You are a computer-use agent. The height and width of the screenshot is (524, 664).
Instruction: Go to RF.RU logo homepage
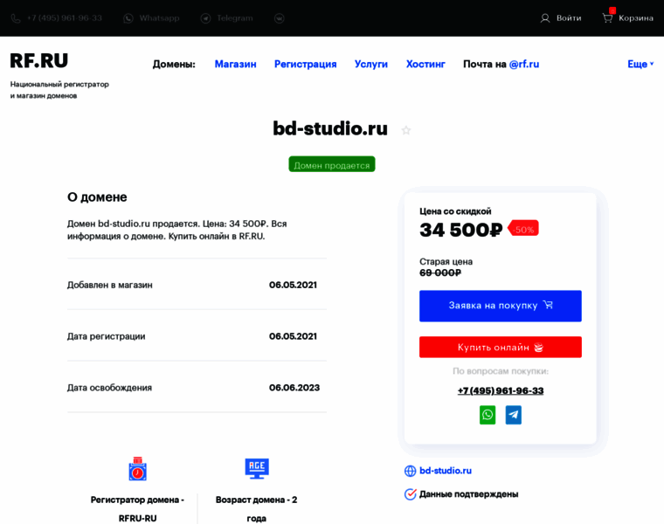[39, 61]
